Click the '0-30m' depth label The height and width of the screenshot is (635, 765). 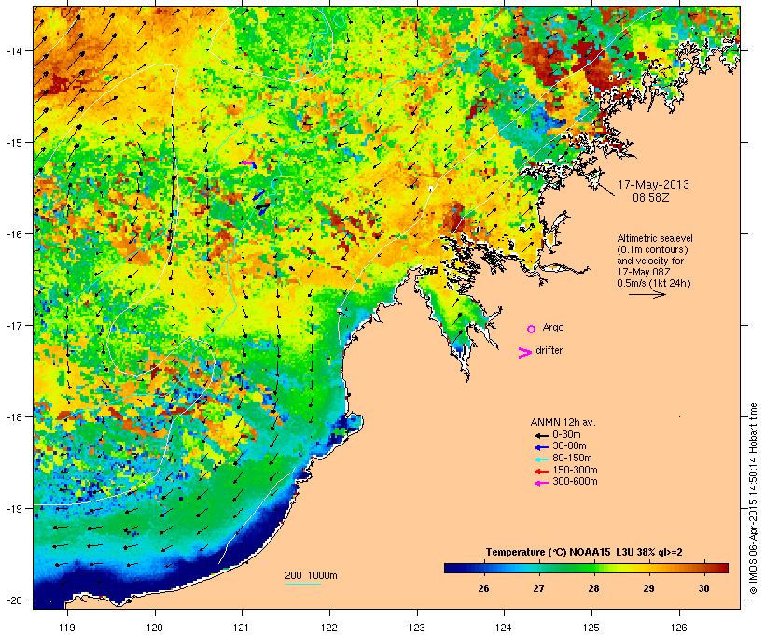566,435
